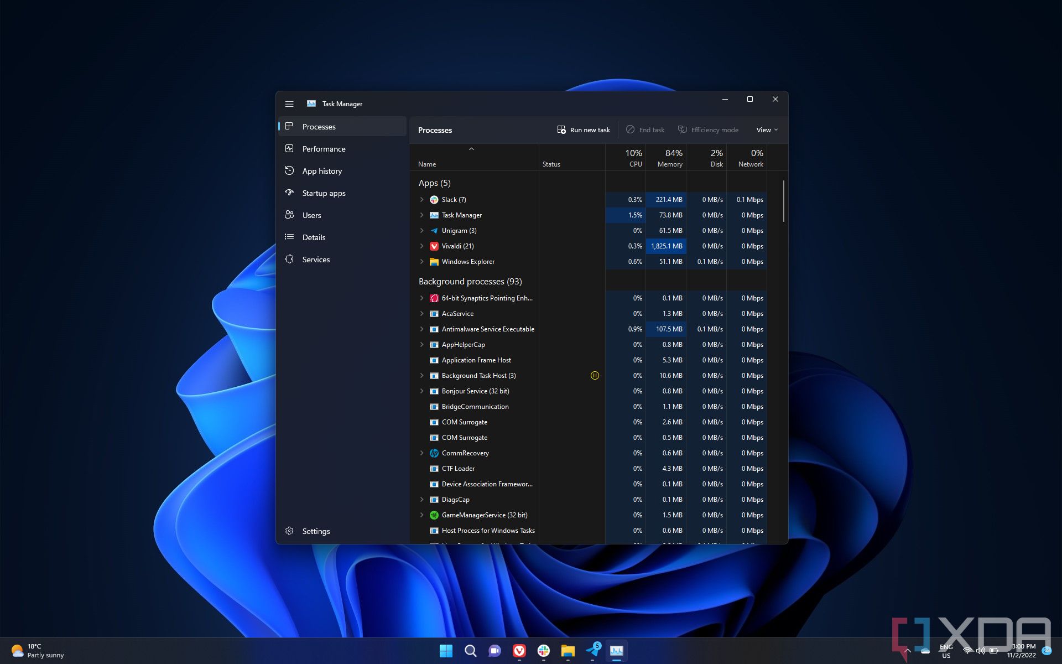Open the View dropdown menu

(767, 130)
